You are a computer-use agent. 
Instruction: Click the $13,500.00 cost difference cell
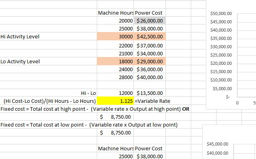150,93
